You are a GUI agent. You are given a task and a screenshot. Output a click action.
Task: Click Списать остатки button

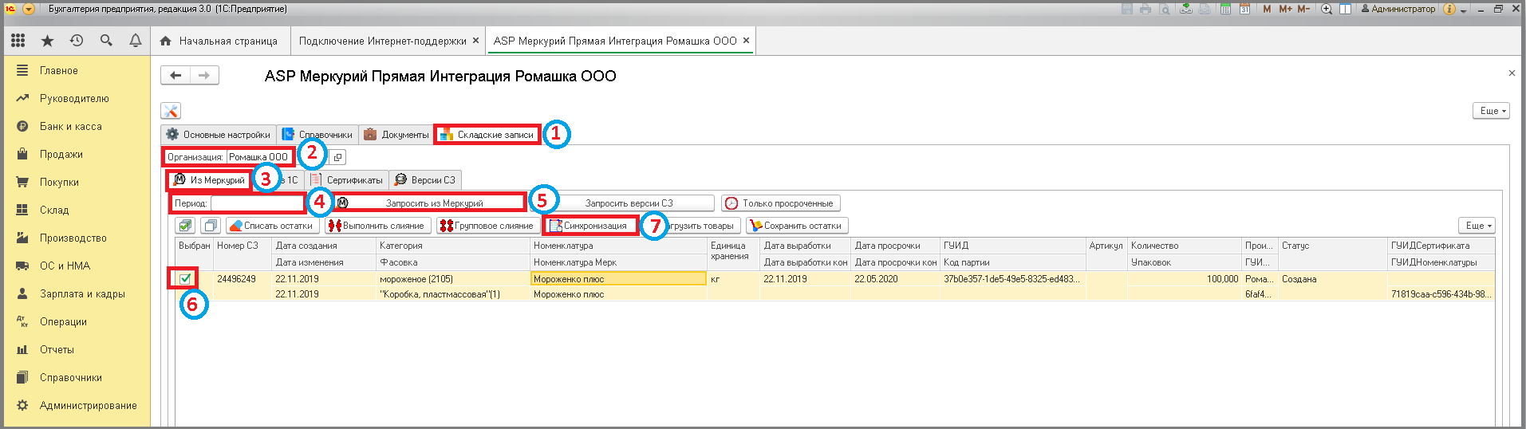(x=272, y=226)
